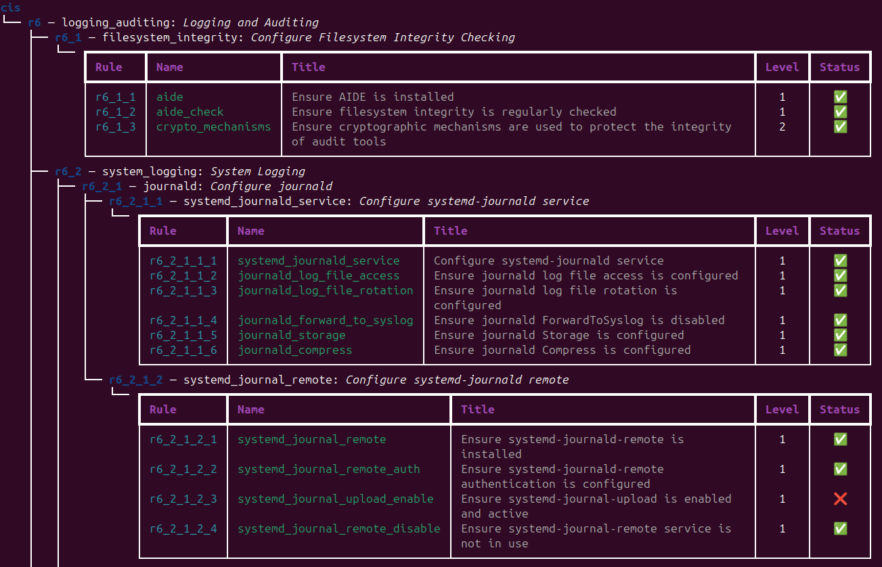Viewport: 882px width, 567px height.
Task: Click the Level header in systemd_journald_service table
Action: (782, 231)
